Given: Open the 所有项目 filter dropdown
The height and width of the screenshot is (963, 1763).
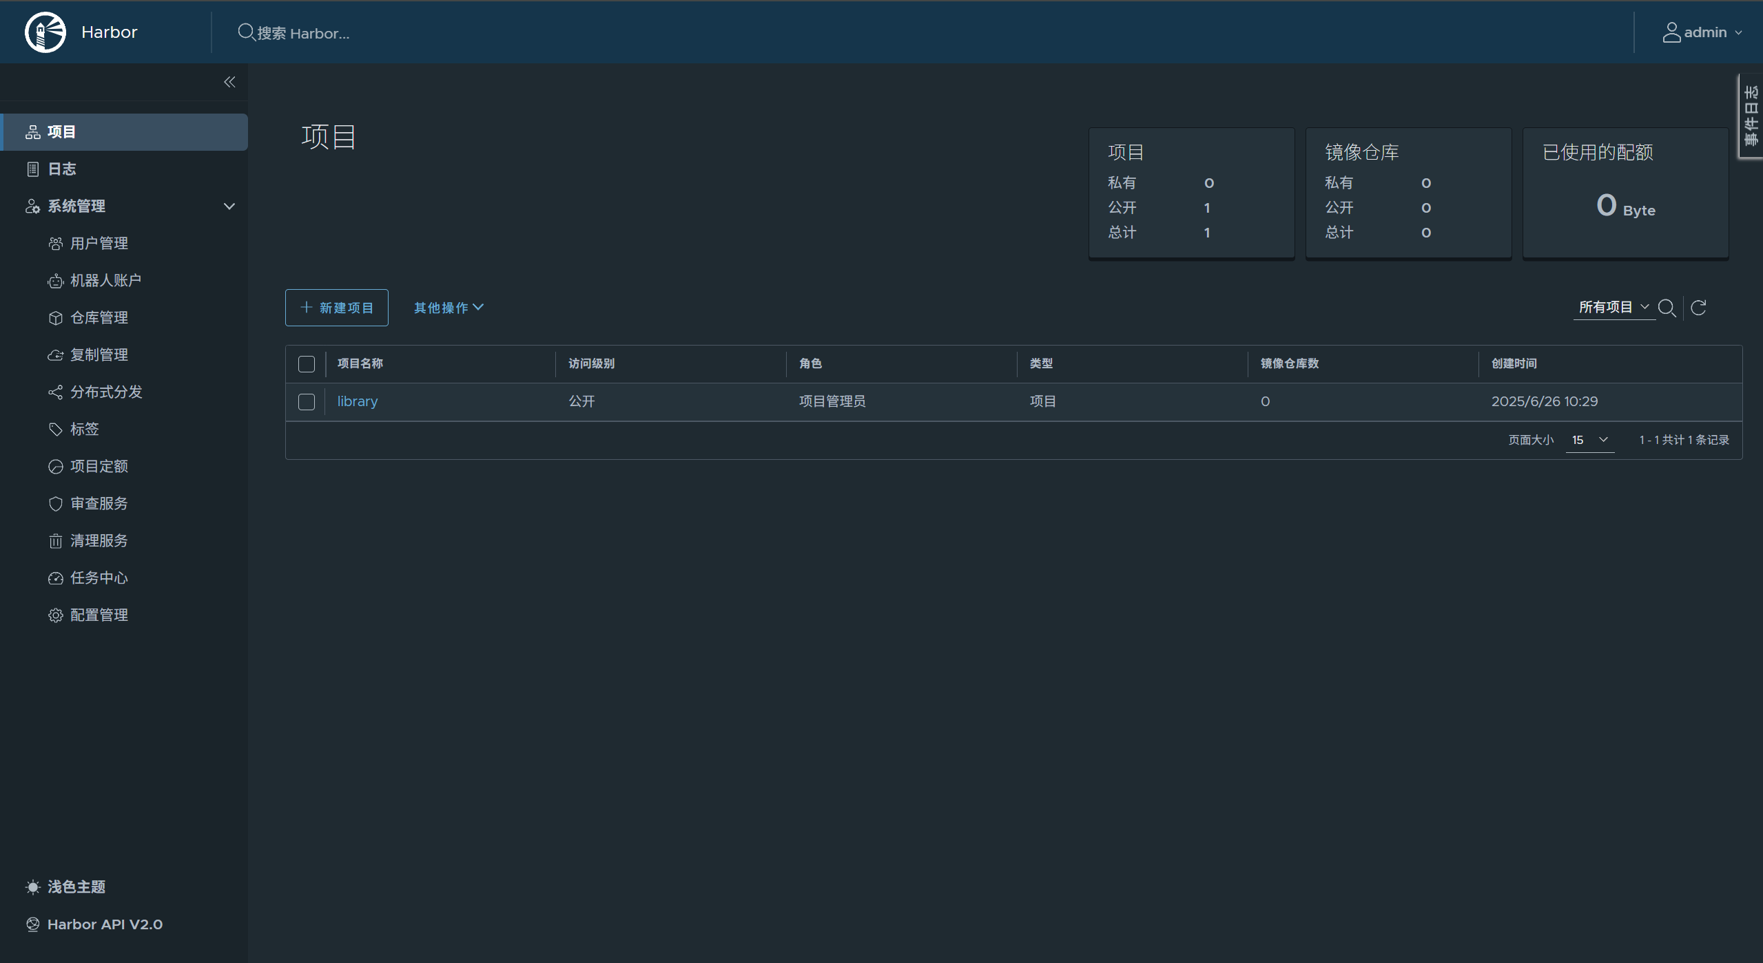Looking at the screenshot, I should pos(1613,307).
